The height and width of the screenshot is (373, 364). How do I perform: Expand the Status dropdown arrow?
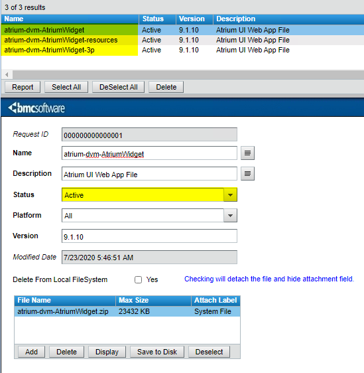coord(230,195)
